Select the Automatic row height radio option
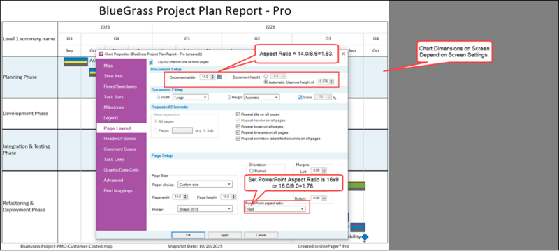This screenshot has height=251, width=559. tap(266, 82)
